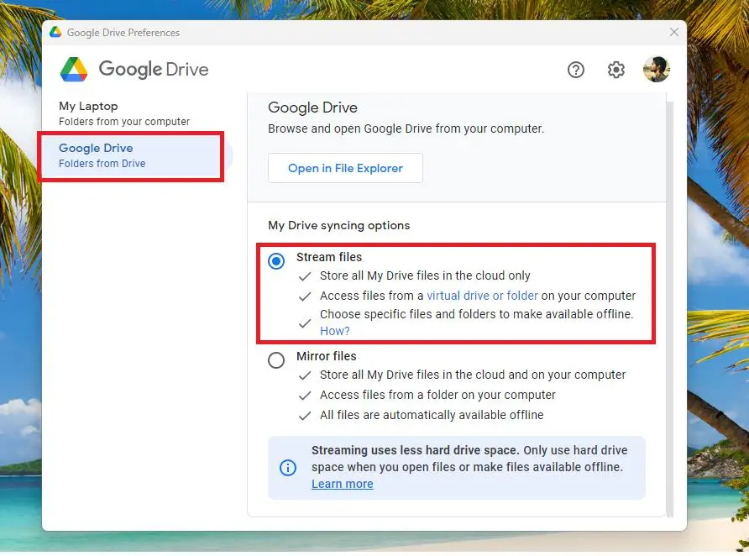Open the How? link
The image size is (749, 556).
(x=335, y=331)
